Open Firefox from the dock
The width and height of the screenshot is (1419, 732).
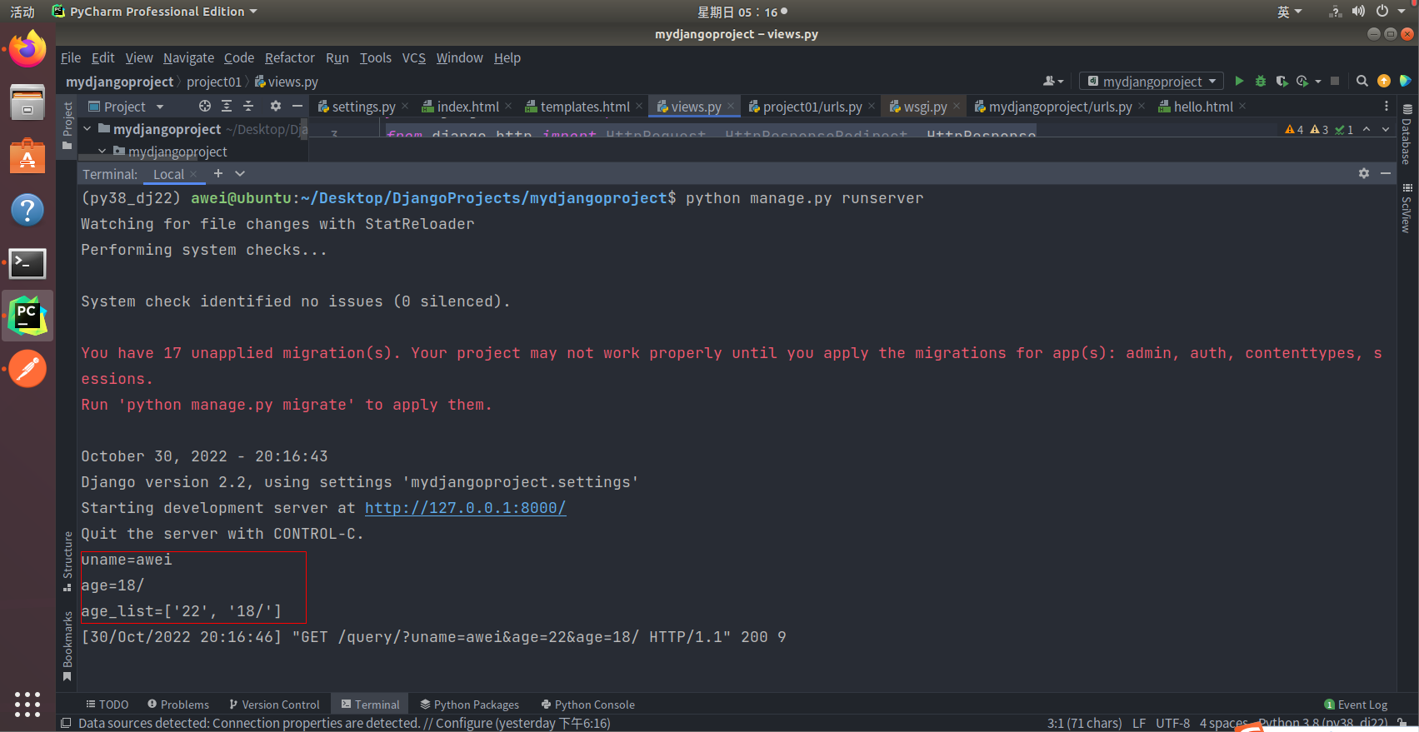[27, 50]
